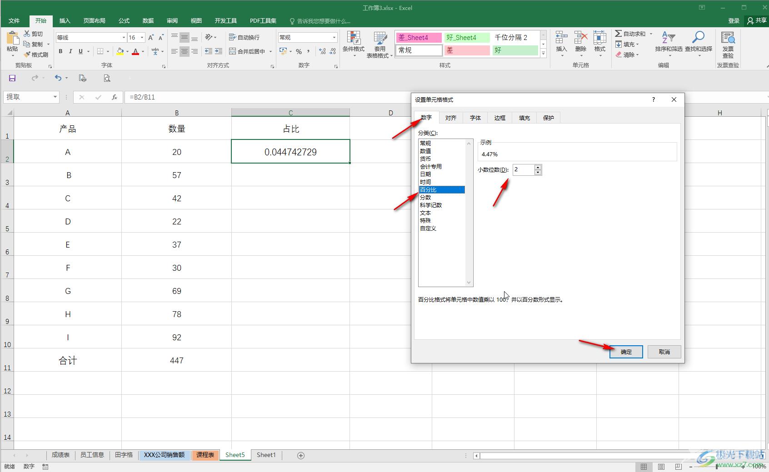Open Conditional Formatting (条件格式)
The width and height of the screenshot is (769, 472).
[x=353, y=44]
